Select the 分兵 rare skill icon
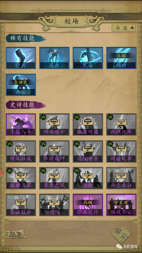 tap(21, 58)
